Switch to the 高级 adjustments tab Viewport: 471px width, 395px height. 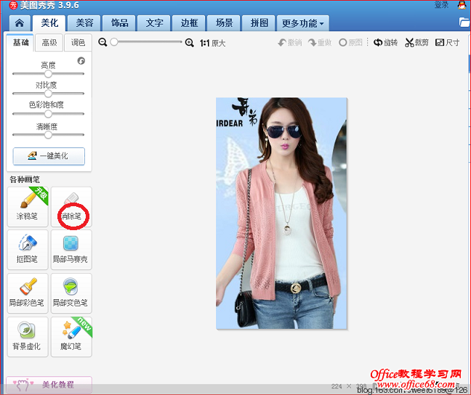[49, 43]
